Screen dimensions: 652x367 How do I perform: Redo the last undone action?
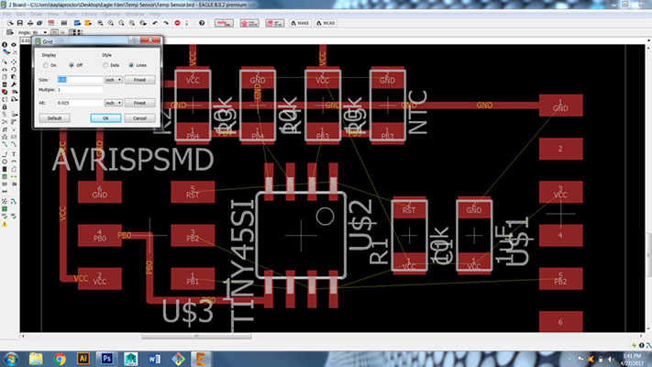point(166,23)
